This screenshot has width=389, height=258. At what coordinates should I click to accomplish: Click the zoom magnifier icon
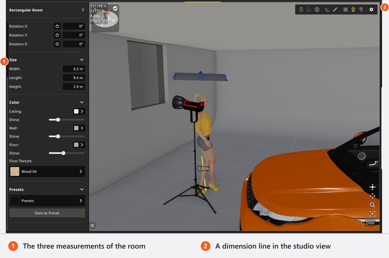373,205
